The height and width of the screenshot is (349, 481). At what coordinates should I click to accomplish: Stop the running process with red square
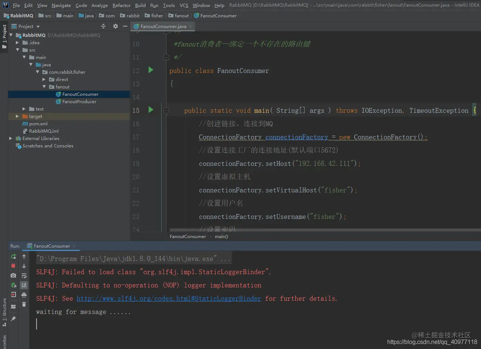point(13,266)
